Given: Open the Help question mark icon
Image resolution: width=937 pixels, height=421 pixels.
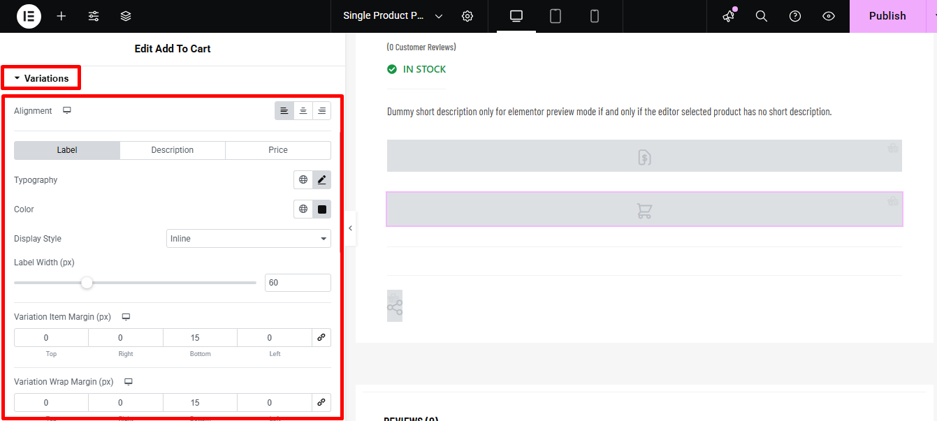Looking at the screenshot, I should [x=795, y=16].
